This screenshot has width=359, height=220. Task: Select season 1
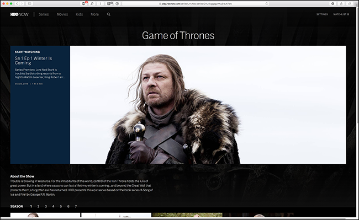pyautogui.click(x=31, y=206)
